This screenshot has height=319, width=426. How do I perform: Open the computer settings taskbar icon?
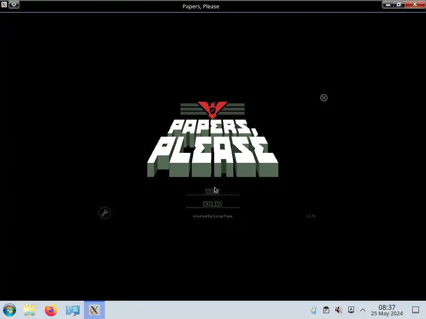[73, 310]
